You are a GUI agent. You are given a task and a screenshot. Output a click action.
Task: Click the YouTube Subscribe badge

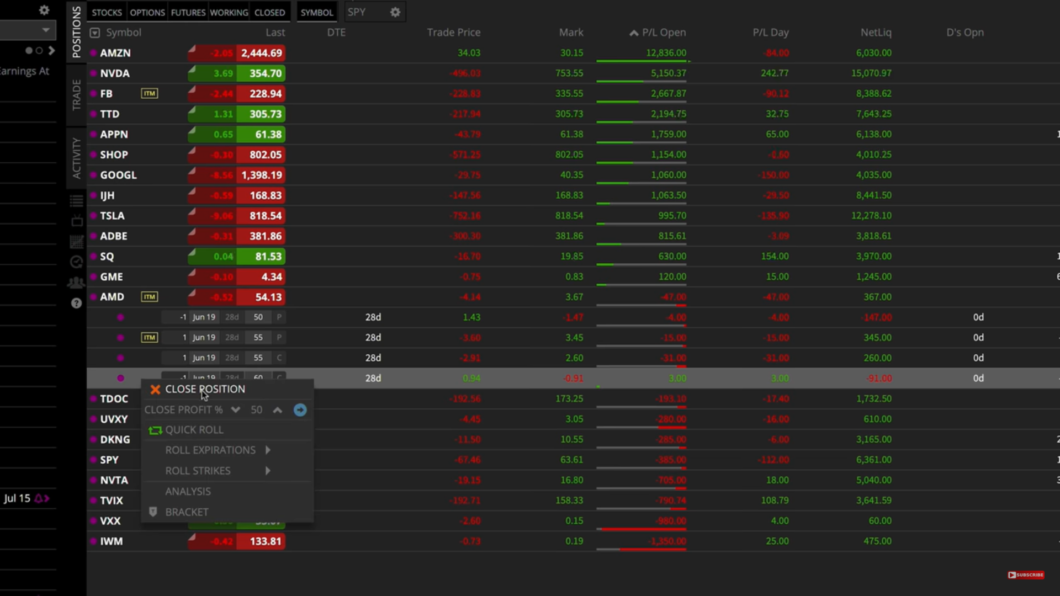tap(1026, 575)
